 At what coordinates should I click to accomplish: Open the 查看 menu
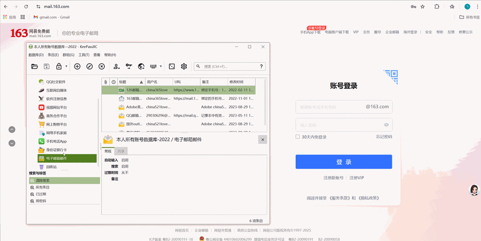pos(97,55)
